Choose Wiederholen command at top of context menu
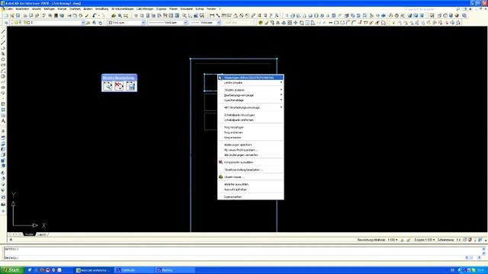 click(251, 78)
